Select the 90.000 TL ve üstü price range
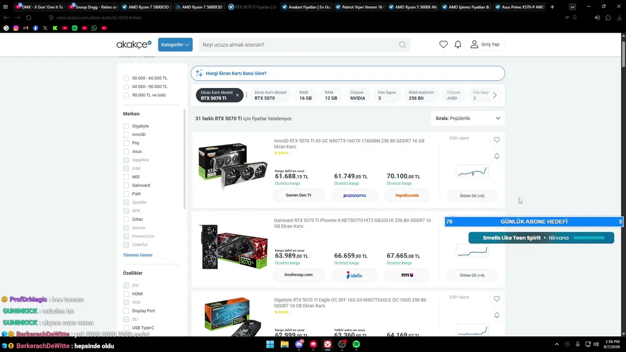 126,95
